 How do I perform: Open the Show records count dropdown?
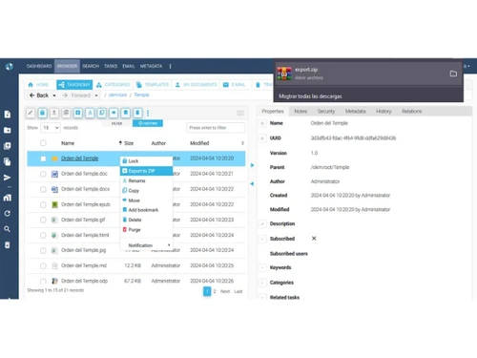[x=51, y=128]
